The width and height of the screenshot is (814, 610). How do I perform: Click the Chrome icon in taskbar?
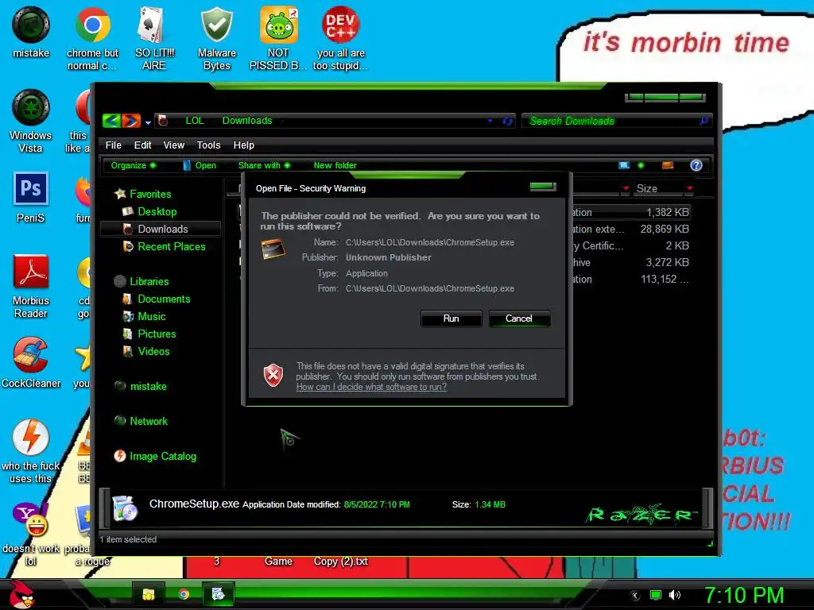[x=184, y=594]
